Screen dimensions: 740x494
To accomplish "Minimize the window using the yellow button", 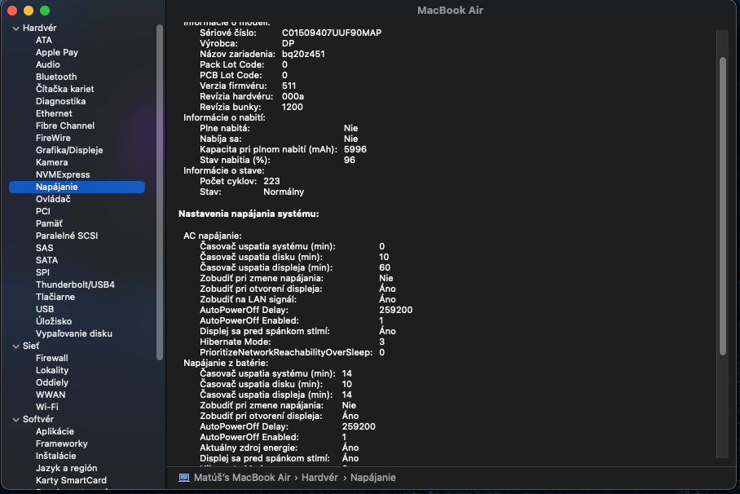I will click(x=29, y=11).
